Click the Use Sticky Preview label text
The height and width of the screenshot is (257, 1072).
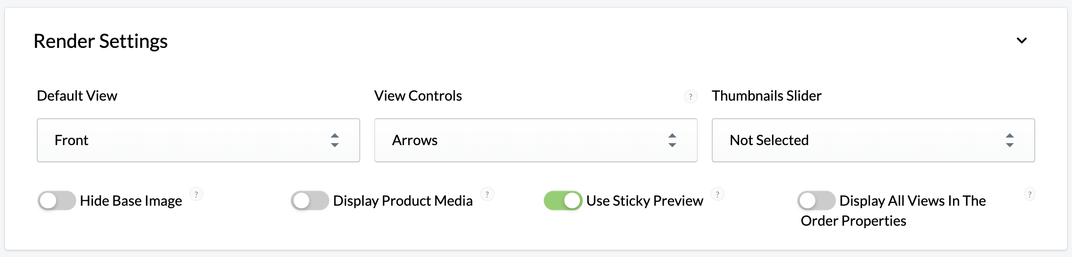[645, 201]
